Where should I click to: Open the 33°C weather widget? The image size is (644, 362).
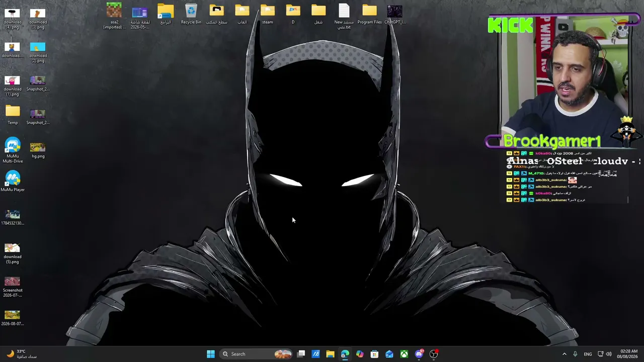[x=22, y=354]
